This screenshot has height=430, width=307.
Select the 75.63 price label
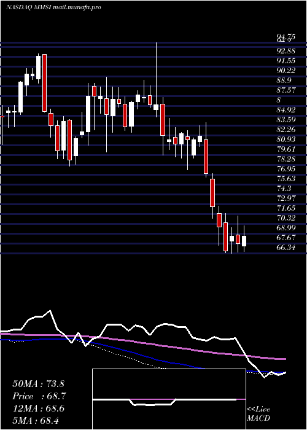tap(286, 179)
